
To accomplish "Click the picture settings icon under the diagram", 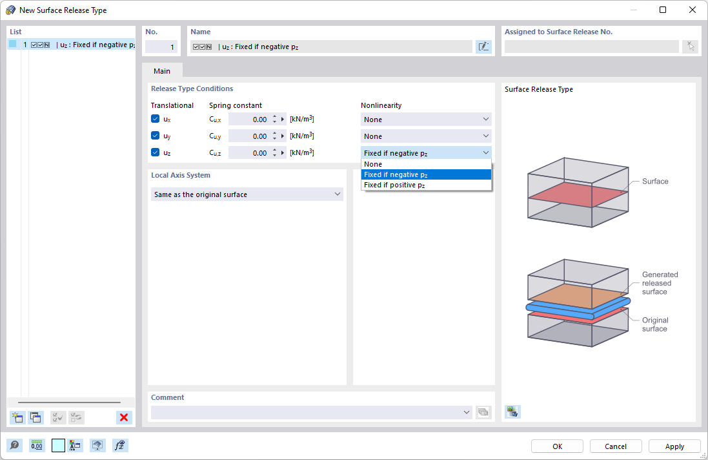I will [512, 411].
